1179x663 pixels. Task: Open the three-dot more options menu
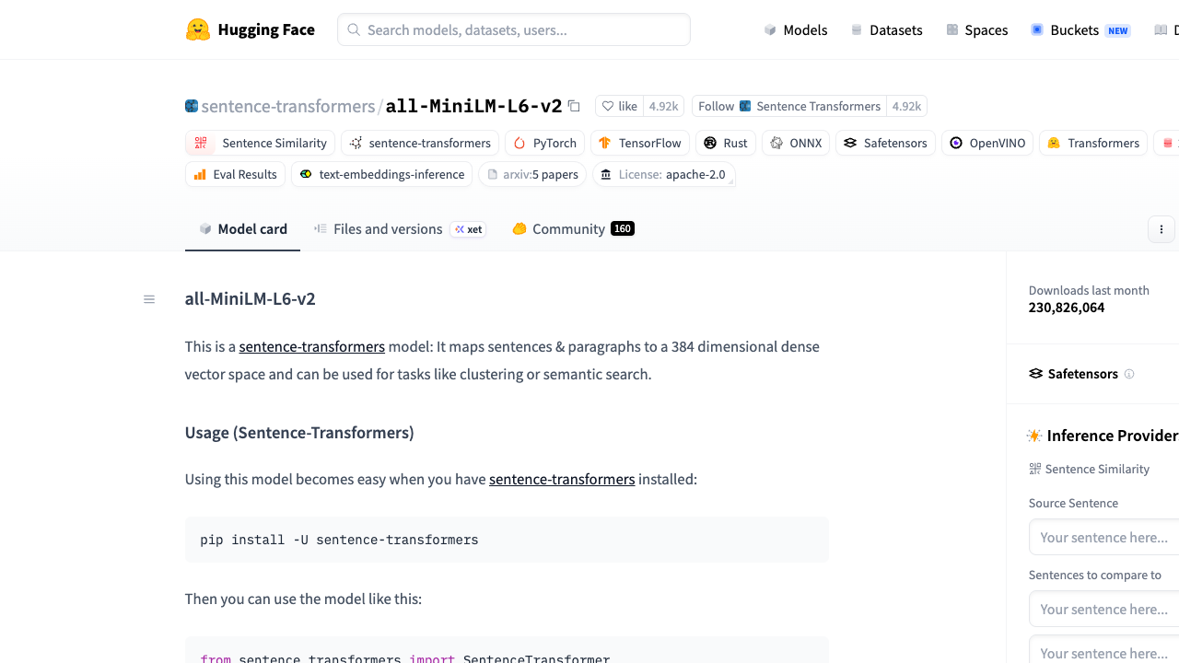coord(1161,229)
